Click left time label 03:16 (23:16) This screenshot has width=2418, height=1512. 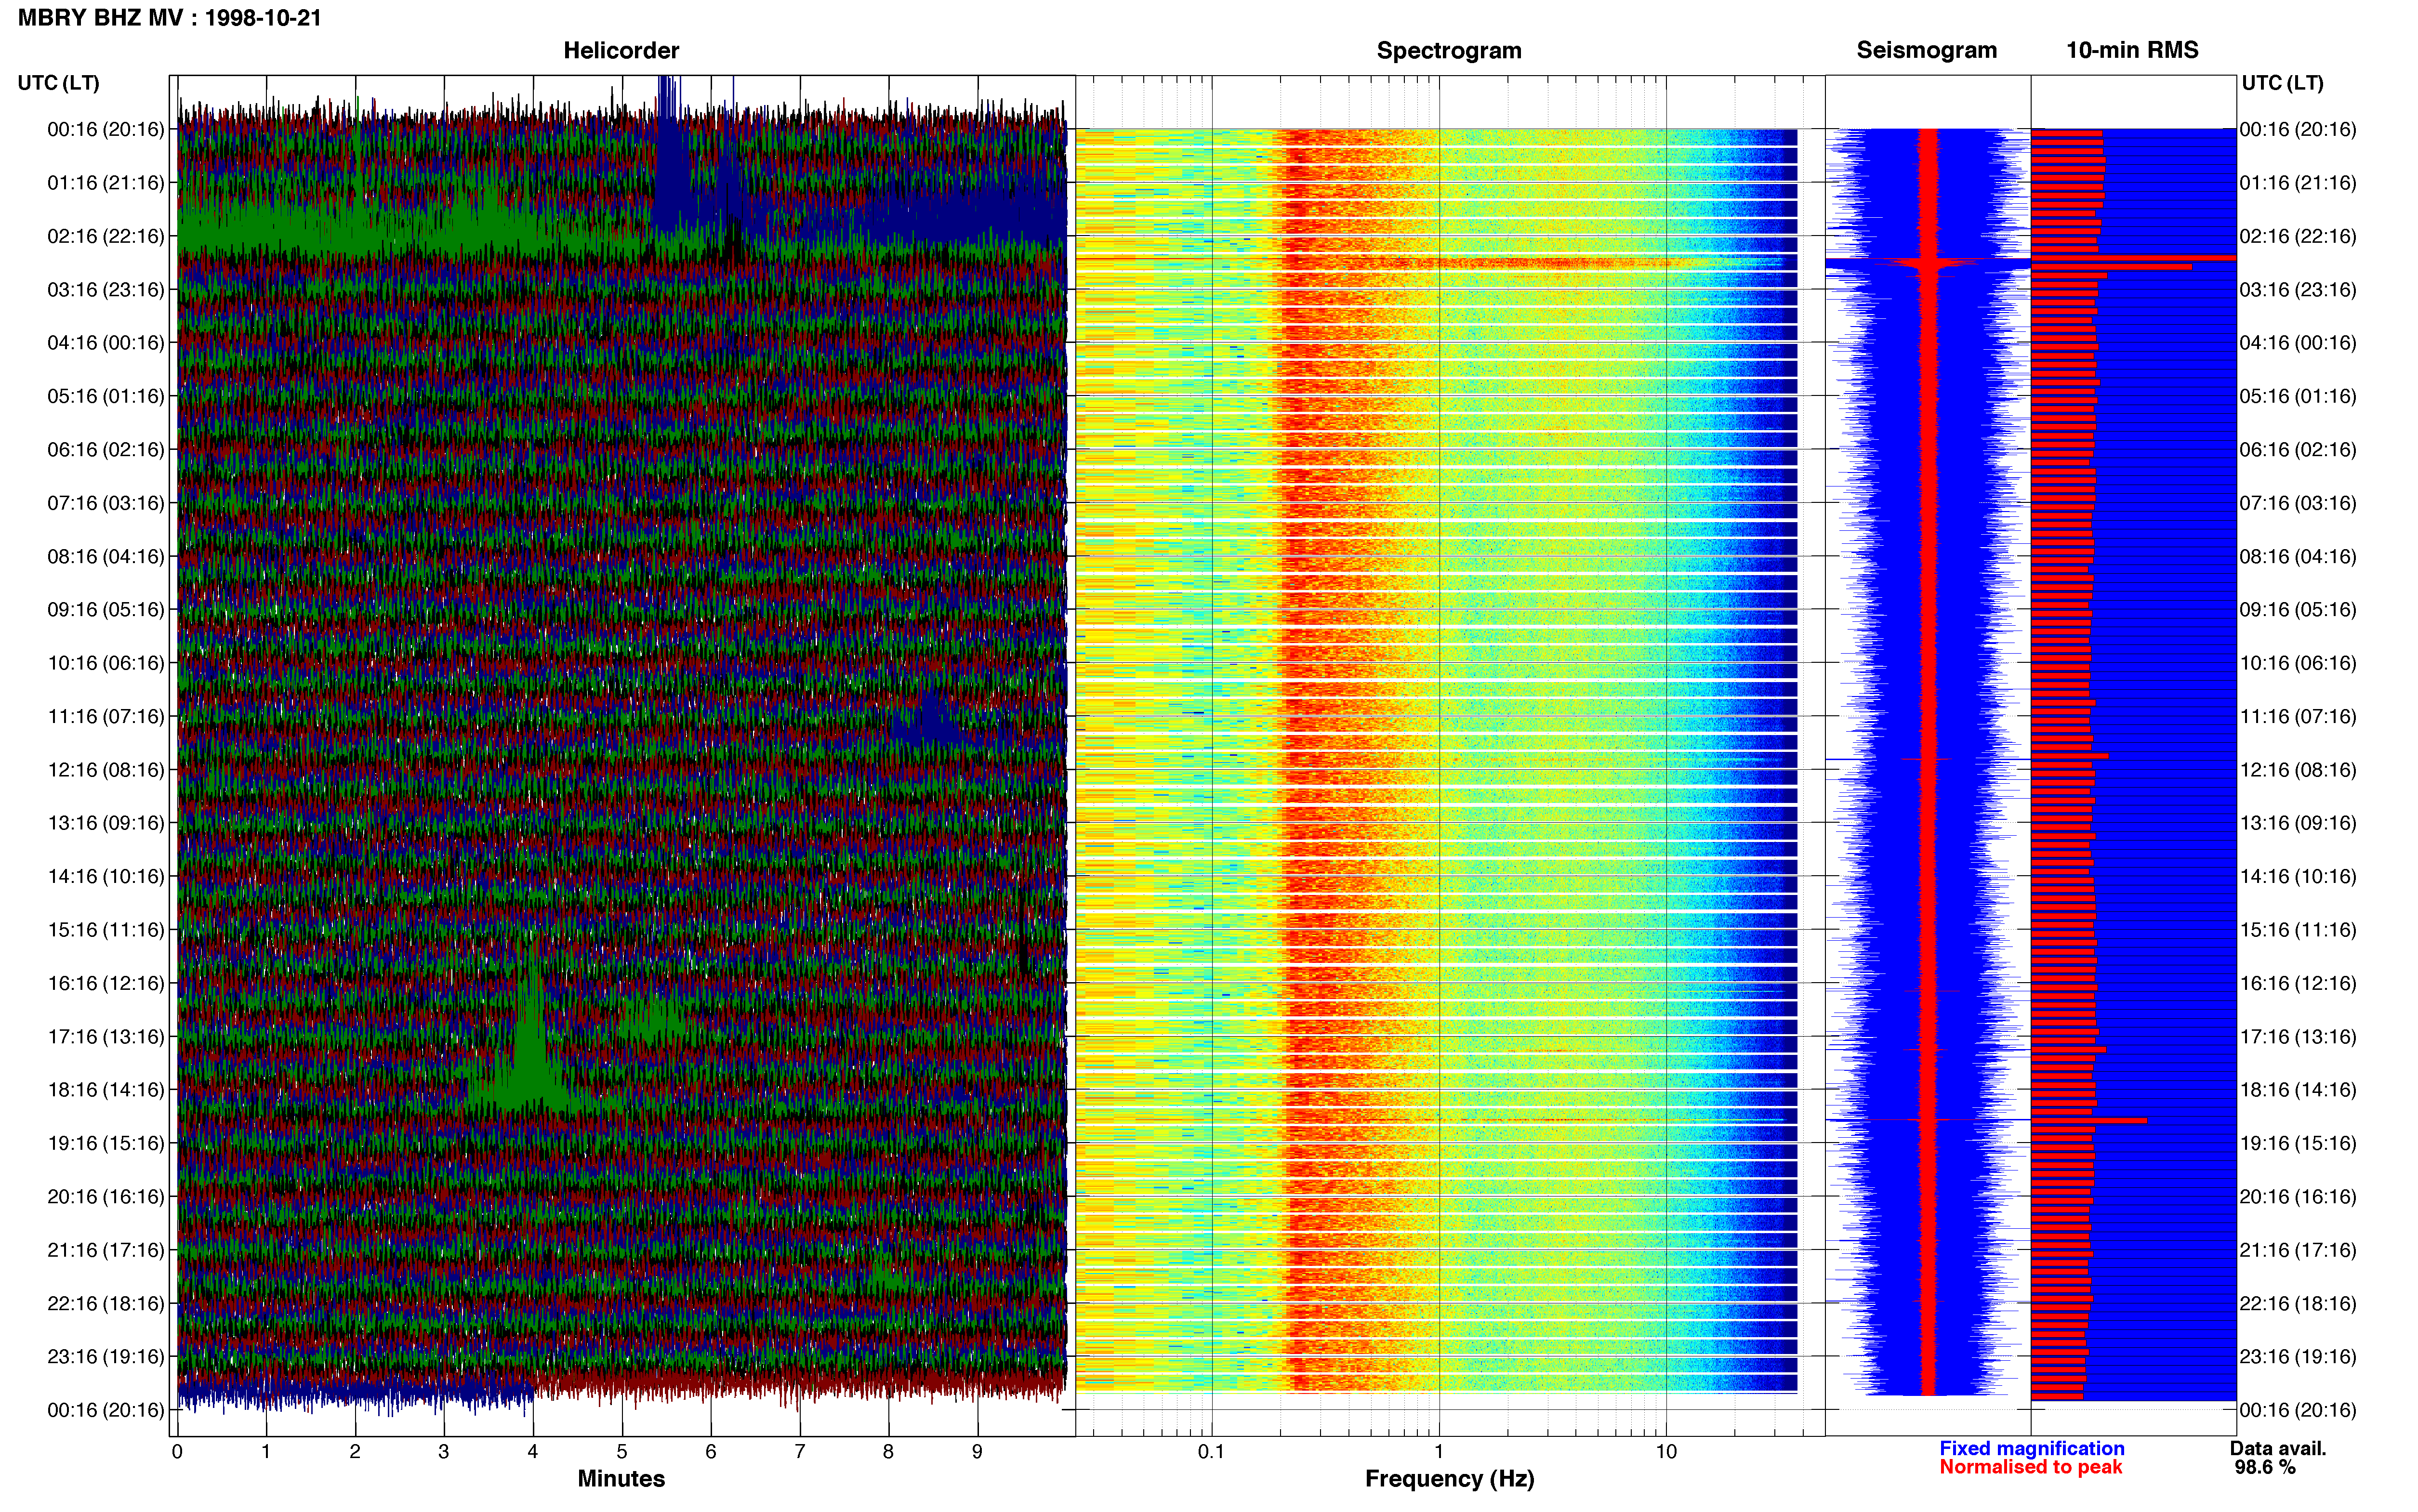pyautogui.click(x=106, y=290)
